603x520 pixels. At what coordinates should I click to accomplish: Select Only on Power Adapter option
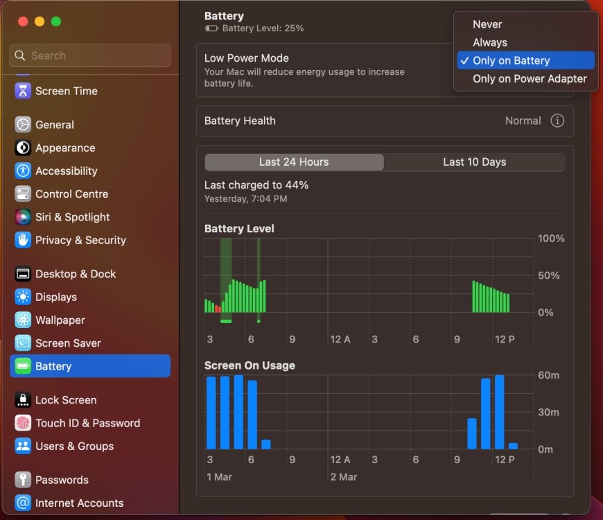[x=525, y=78]
